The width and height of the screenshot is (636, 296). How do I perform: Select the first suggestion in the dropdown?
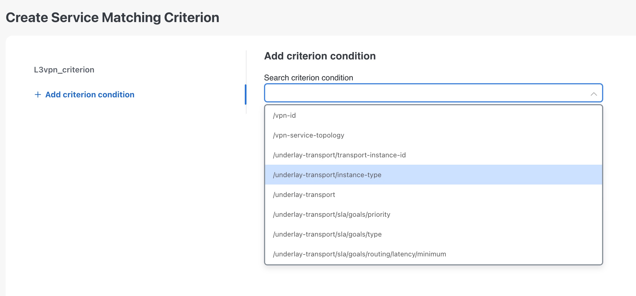[x=284, y=115]
